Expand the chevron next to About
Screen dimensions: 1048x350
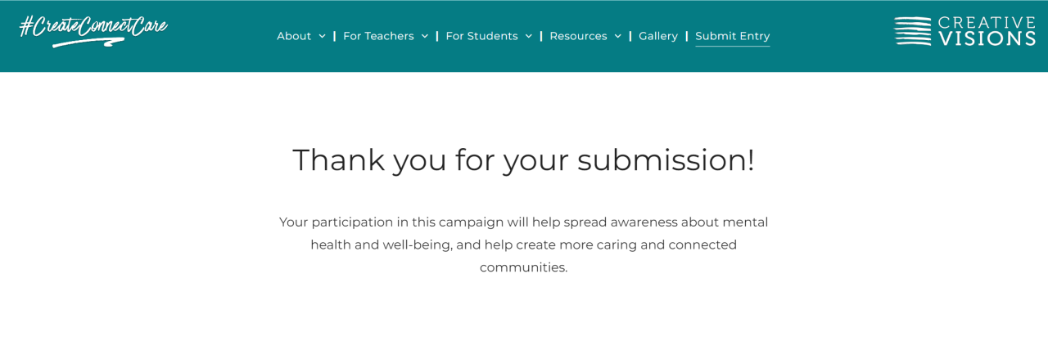322,36
